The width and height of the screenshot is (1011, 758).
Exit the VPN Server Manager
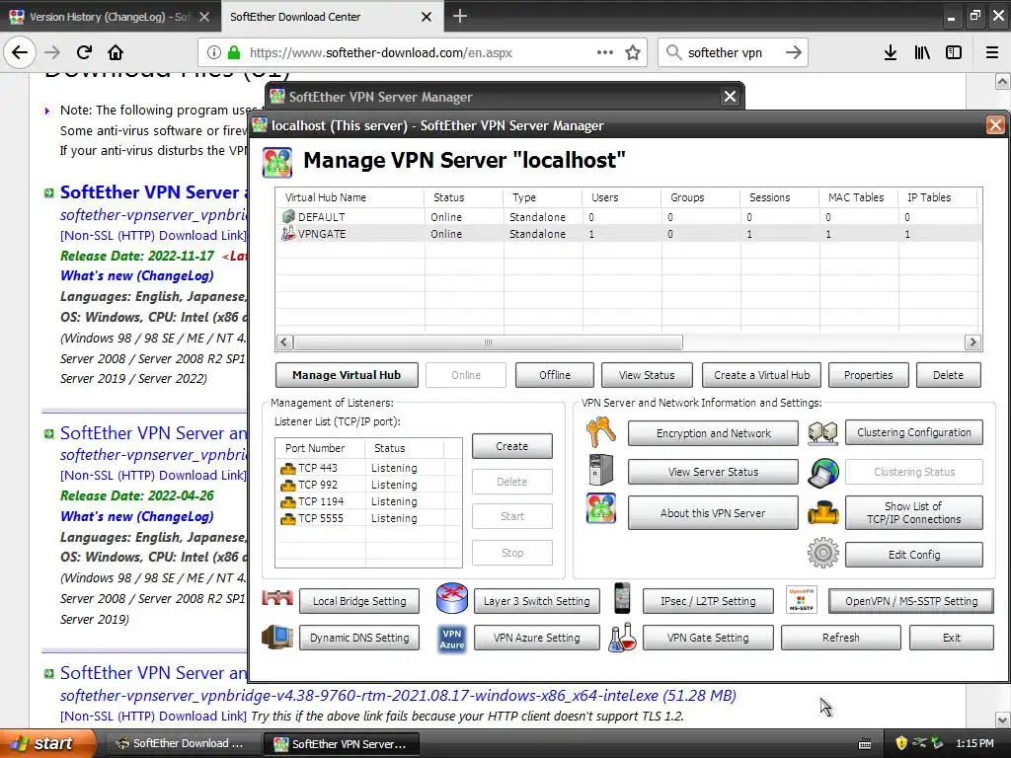(951, 638)
